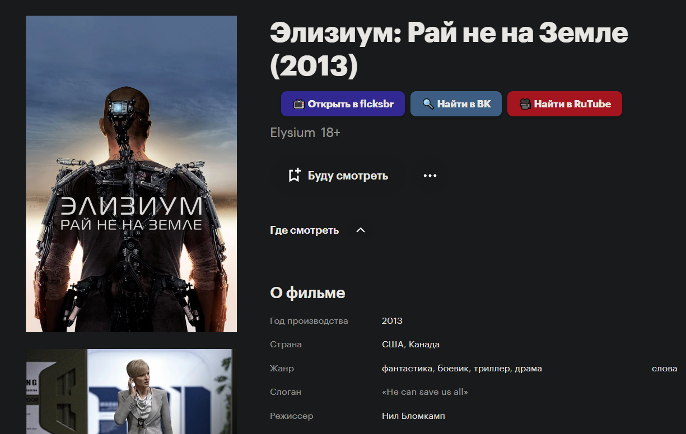Click the slogan «He can save us all»
686x434 pixels.
pos(425,392)
